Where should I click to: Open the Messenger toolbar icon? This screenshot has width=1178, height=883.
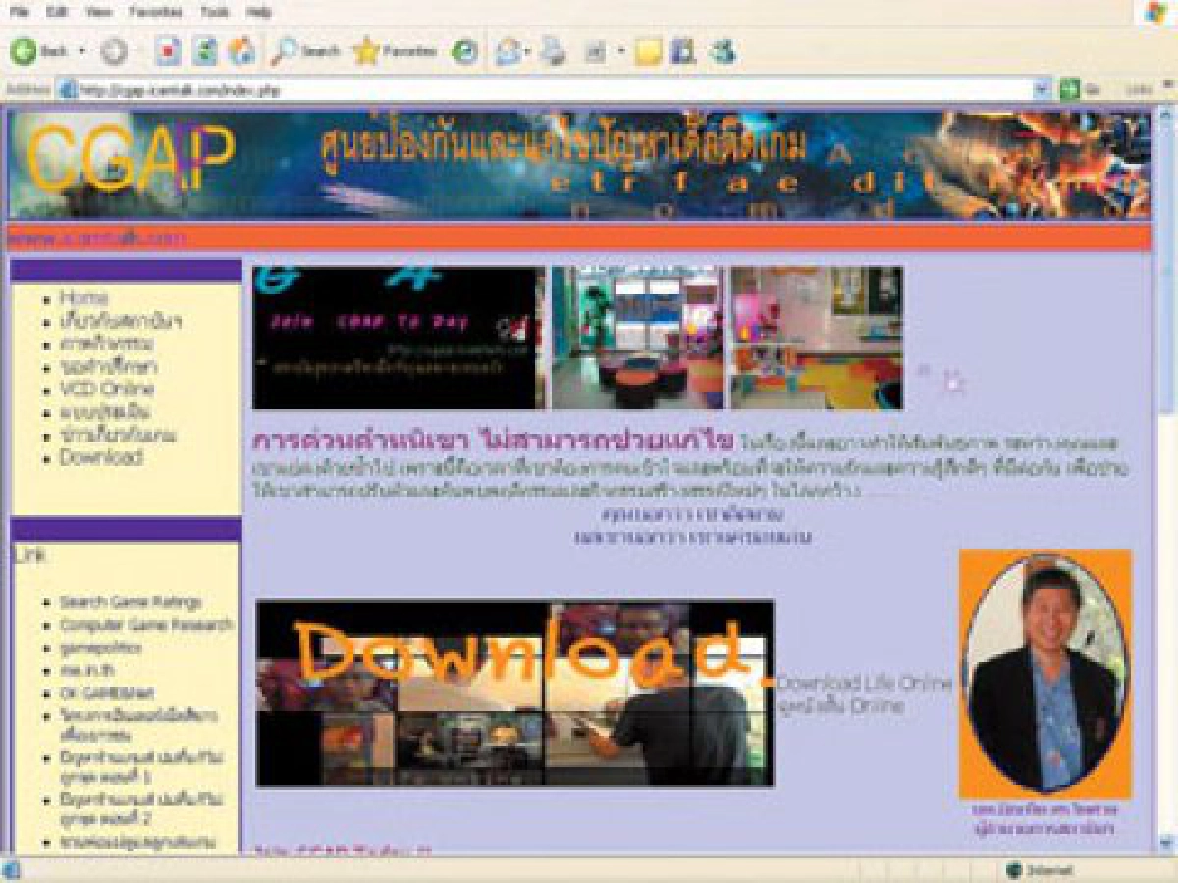[x=723, y=52]
